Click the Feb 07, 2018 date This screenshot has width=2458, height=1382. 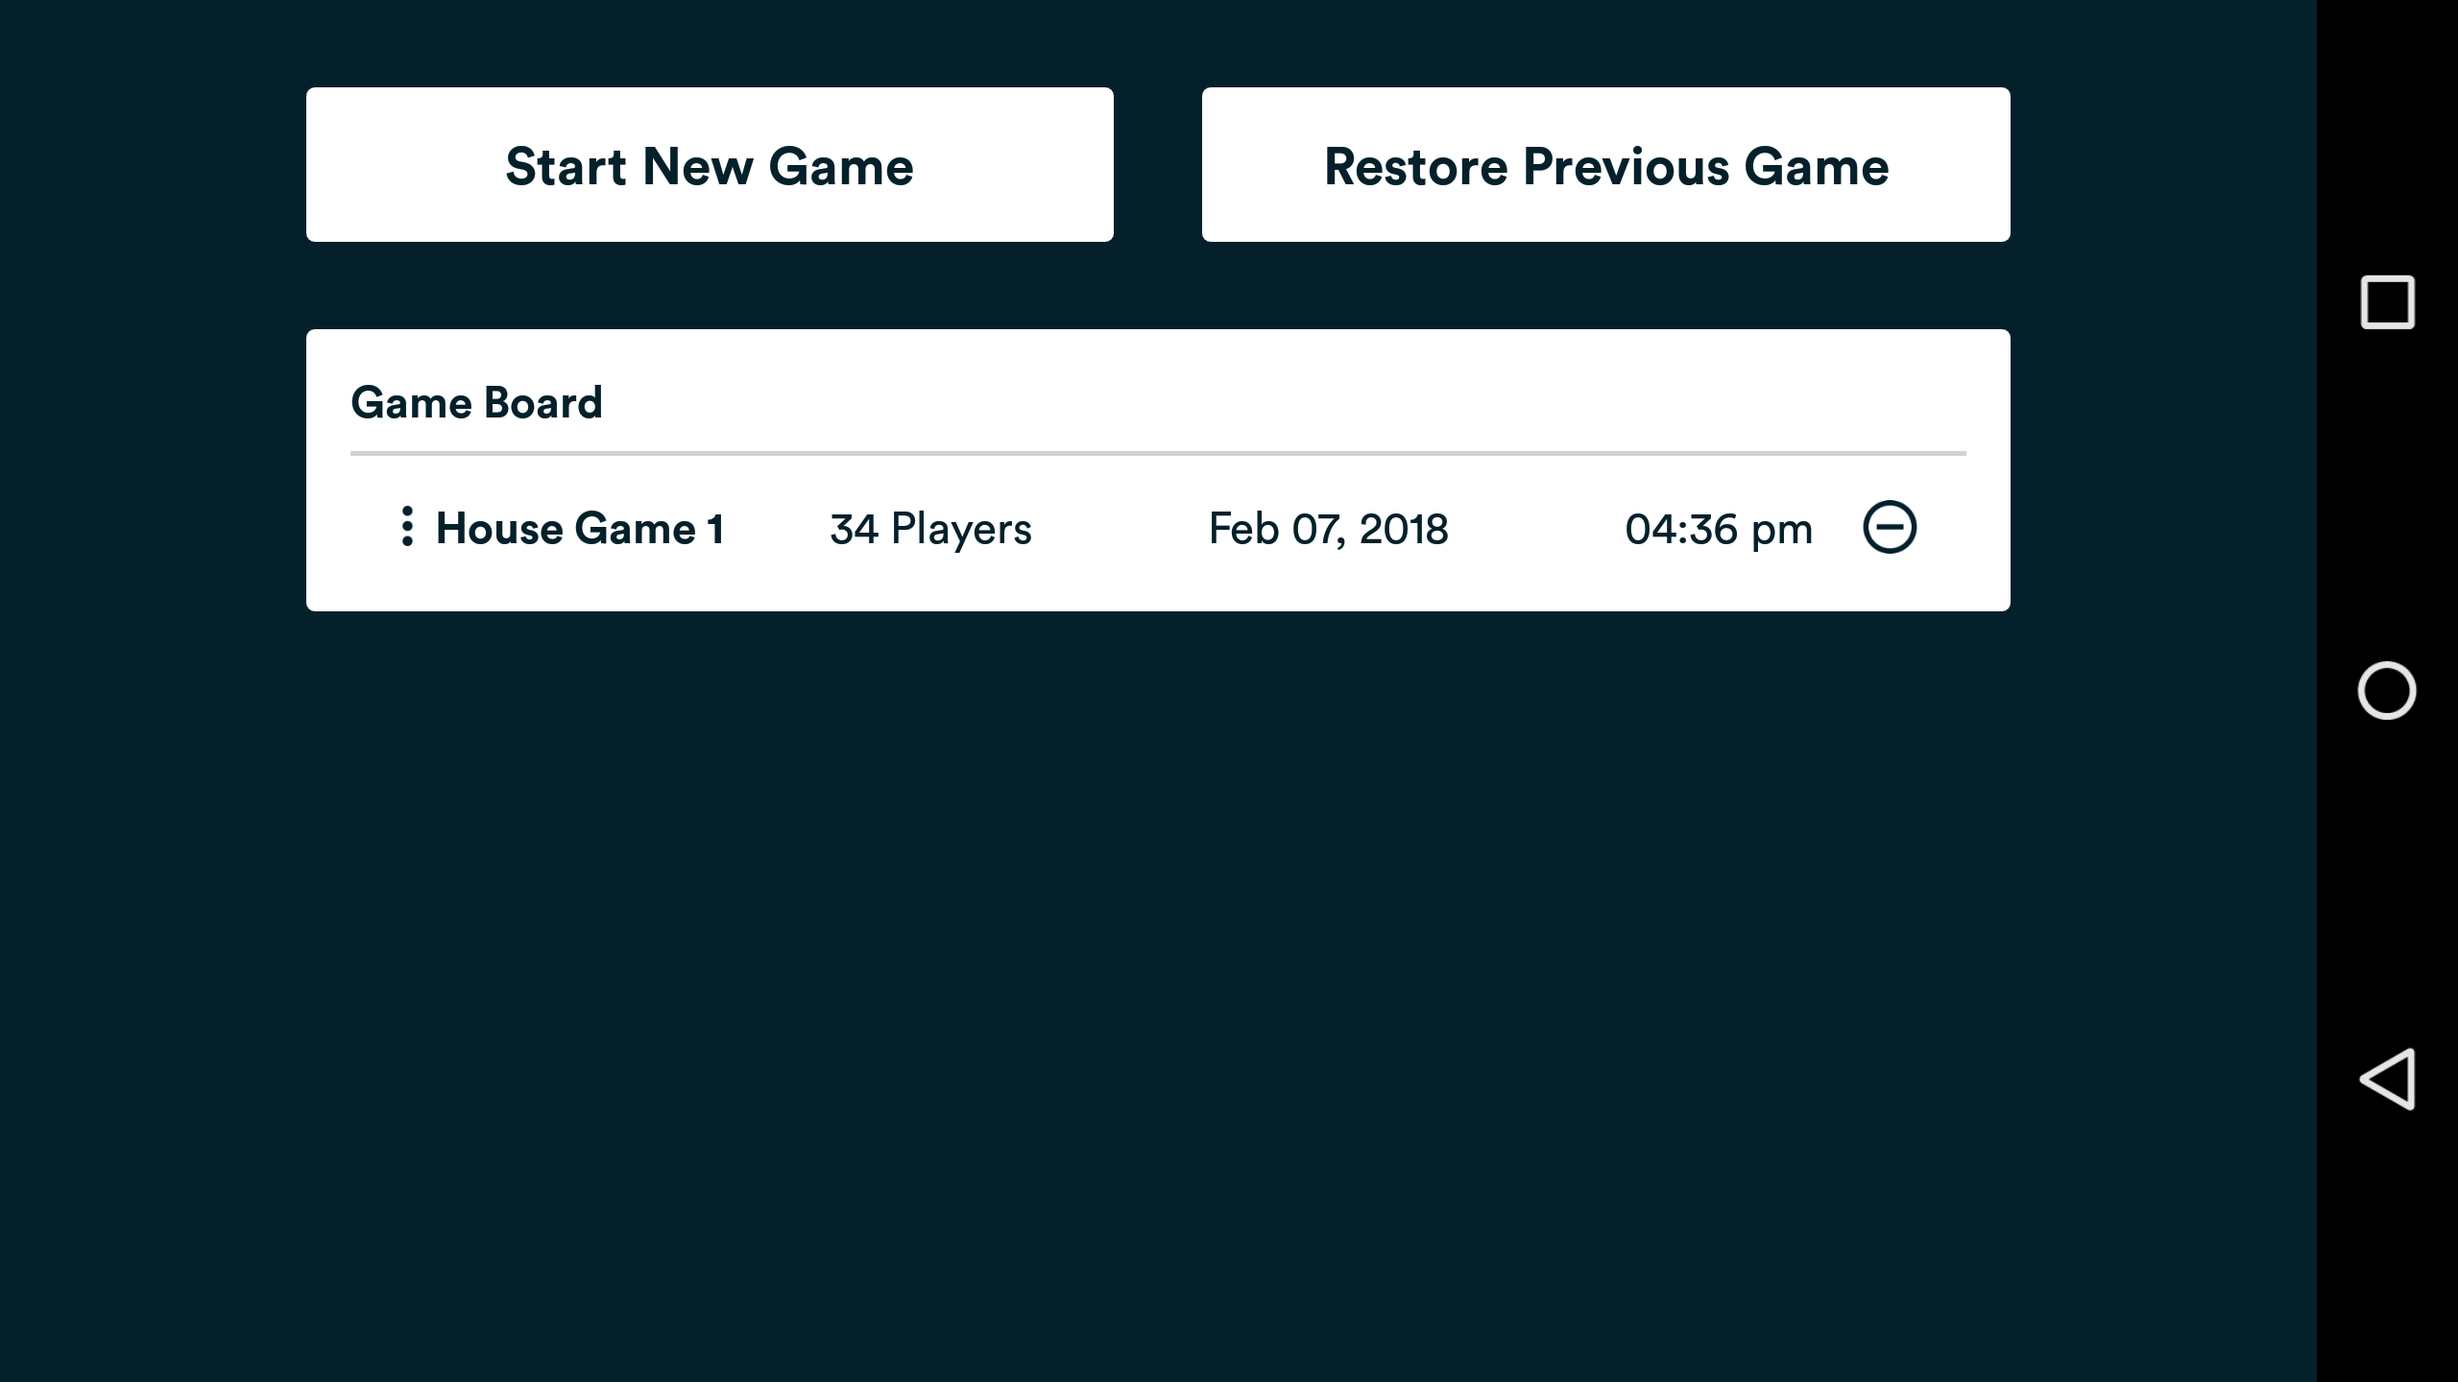(1328, 529)
